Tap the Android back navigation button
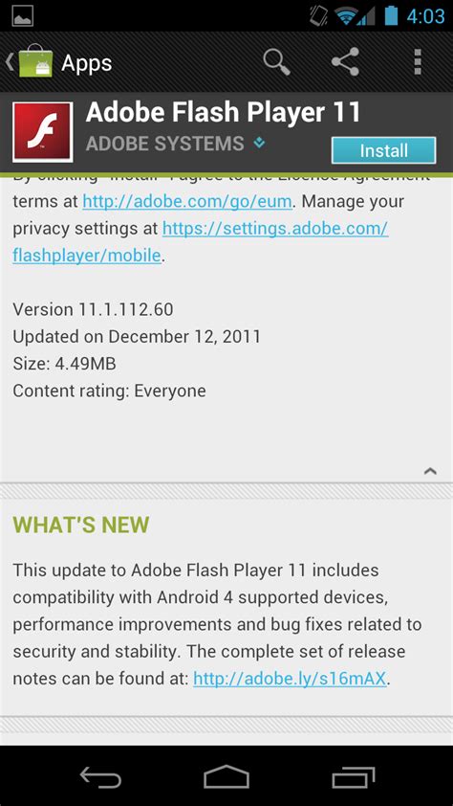453x806 pixels. click(x=100, y=776)
